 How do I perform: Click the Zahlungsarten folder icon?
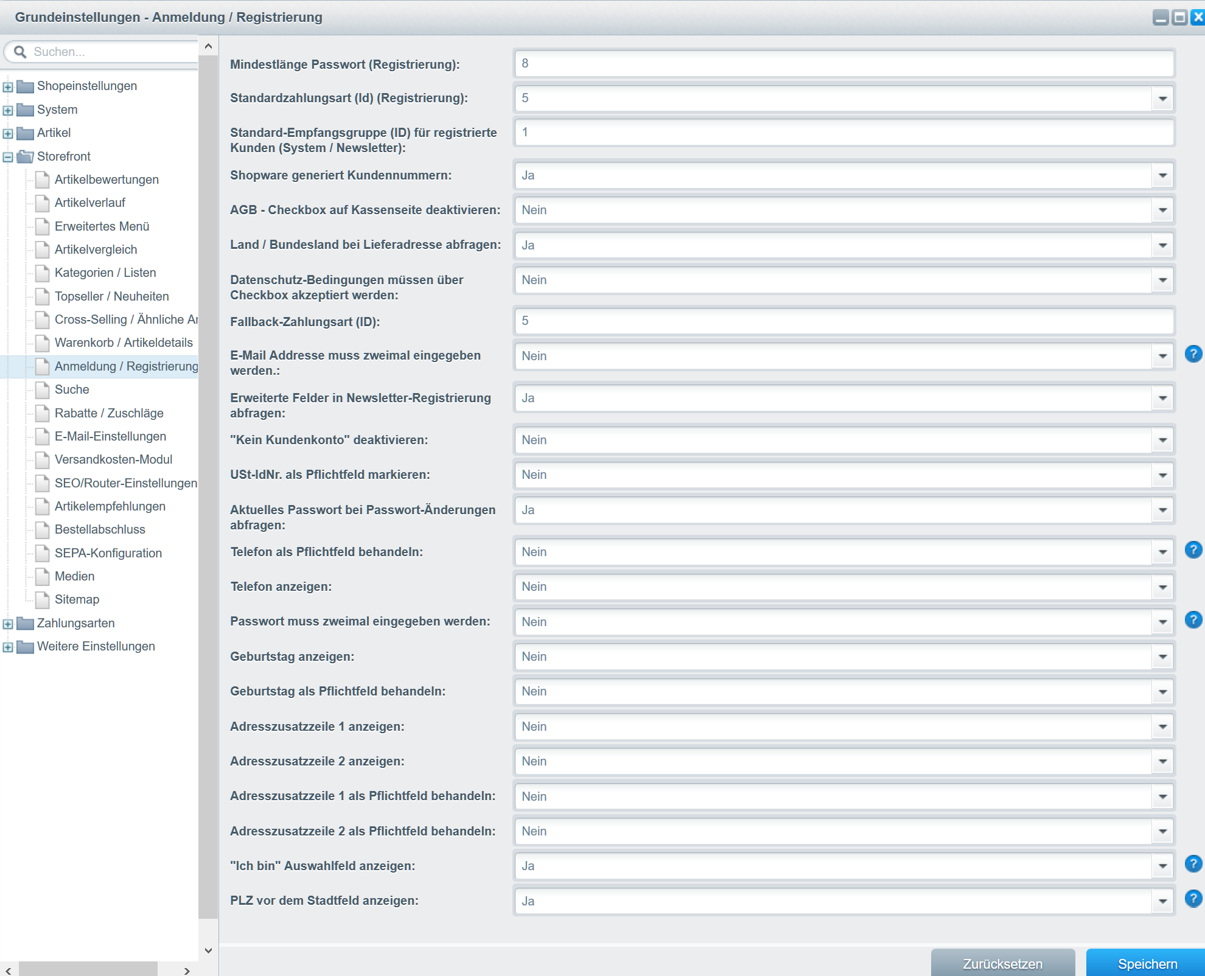(25, 623)
